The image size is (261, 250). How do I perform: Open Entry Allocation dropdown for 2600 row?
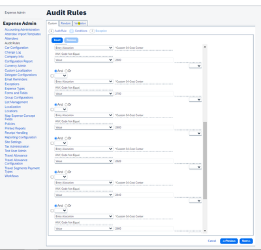(x=84, y=48)
